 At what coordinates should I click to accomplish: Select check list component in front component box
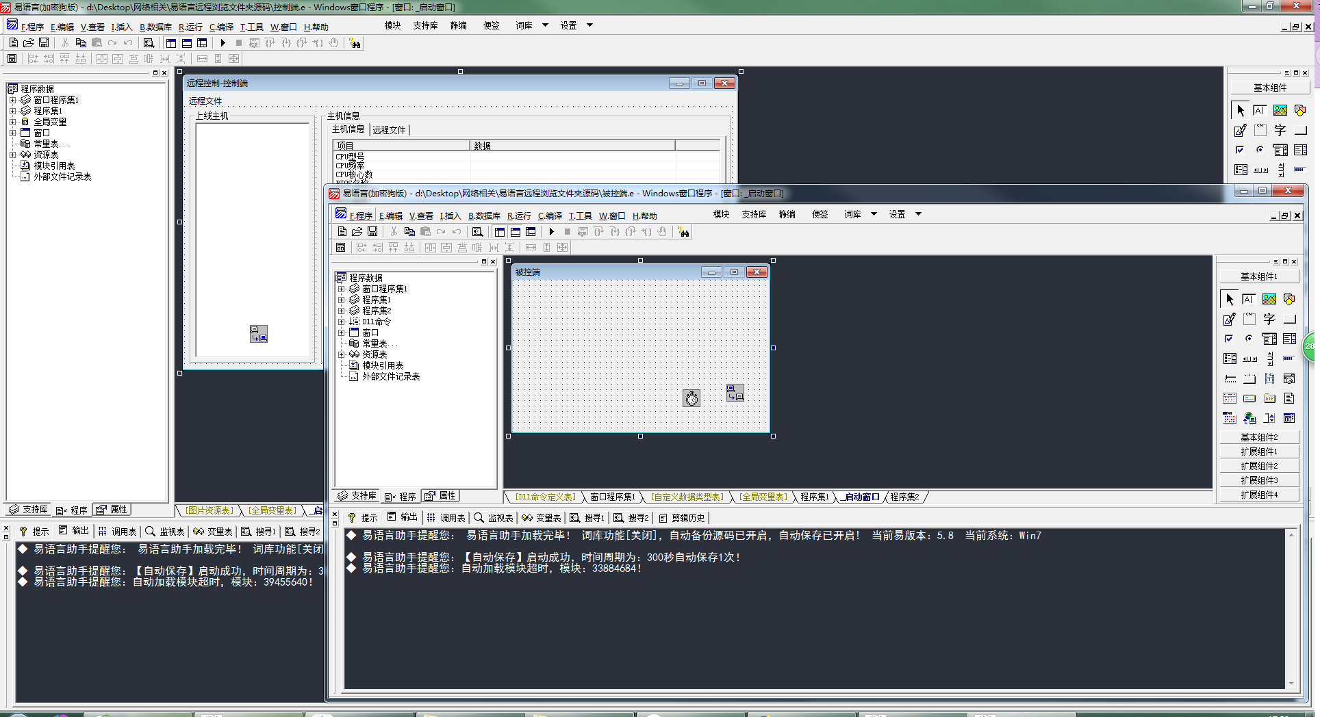click(1230, 358)
